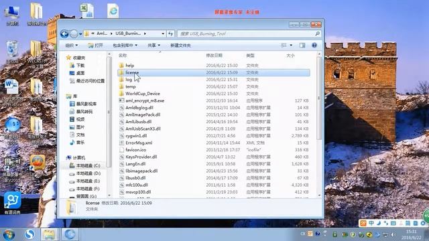Select LangEn.dll file
This screenshot has width=429, height=241.
[214, 164]
